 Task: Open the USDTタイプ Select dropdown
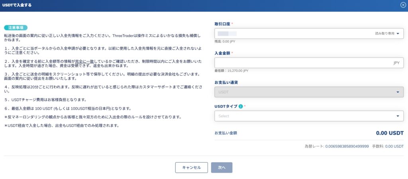[x=309, y=116]
